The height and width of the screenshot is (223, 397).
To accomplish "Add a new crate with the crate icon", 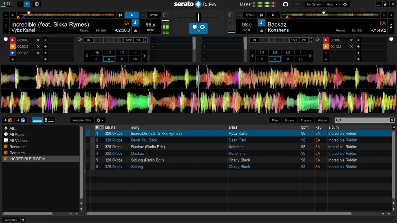I will pyautogui.click(x=8, y=120).
